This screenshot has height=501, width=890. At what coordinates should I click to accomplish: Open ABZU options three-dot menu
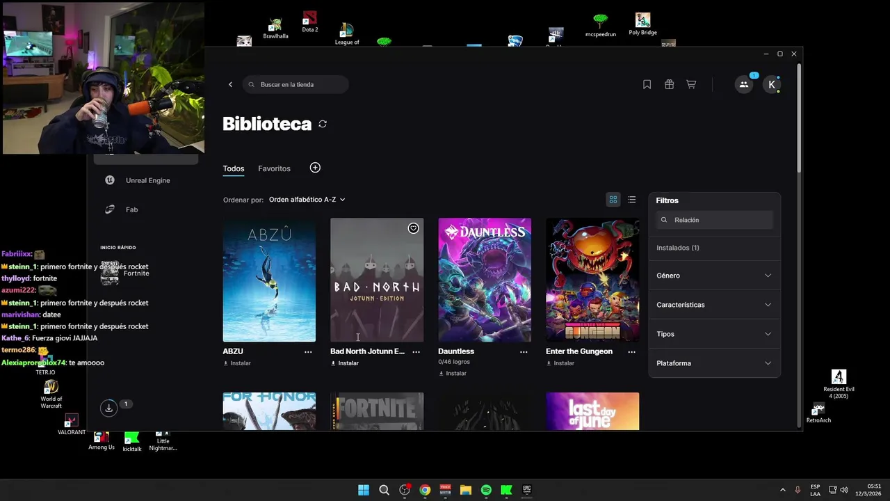click(x=308, y=352)
